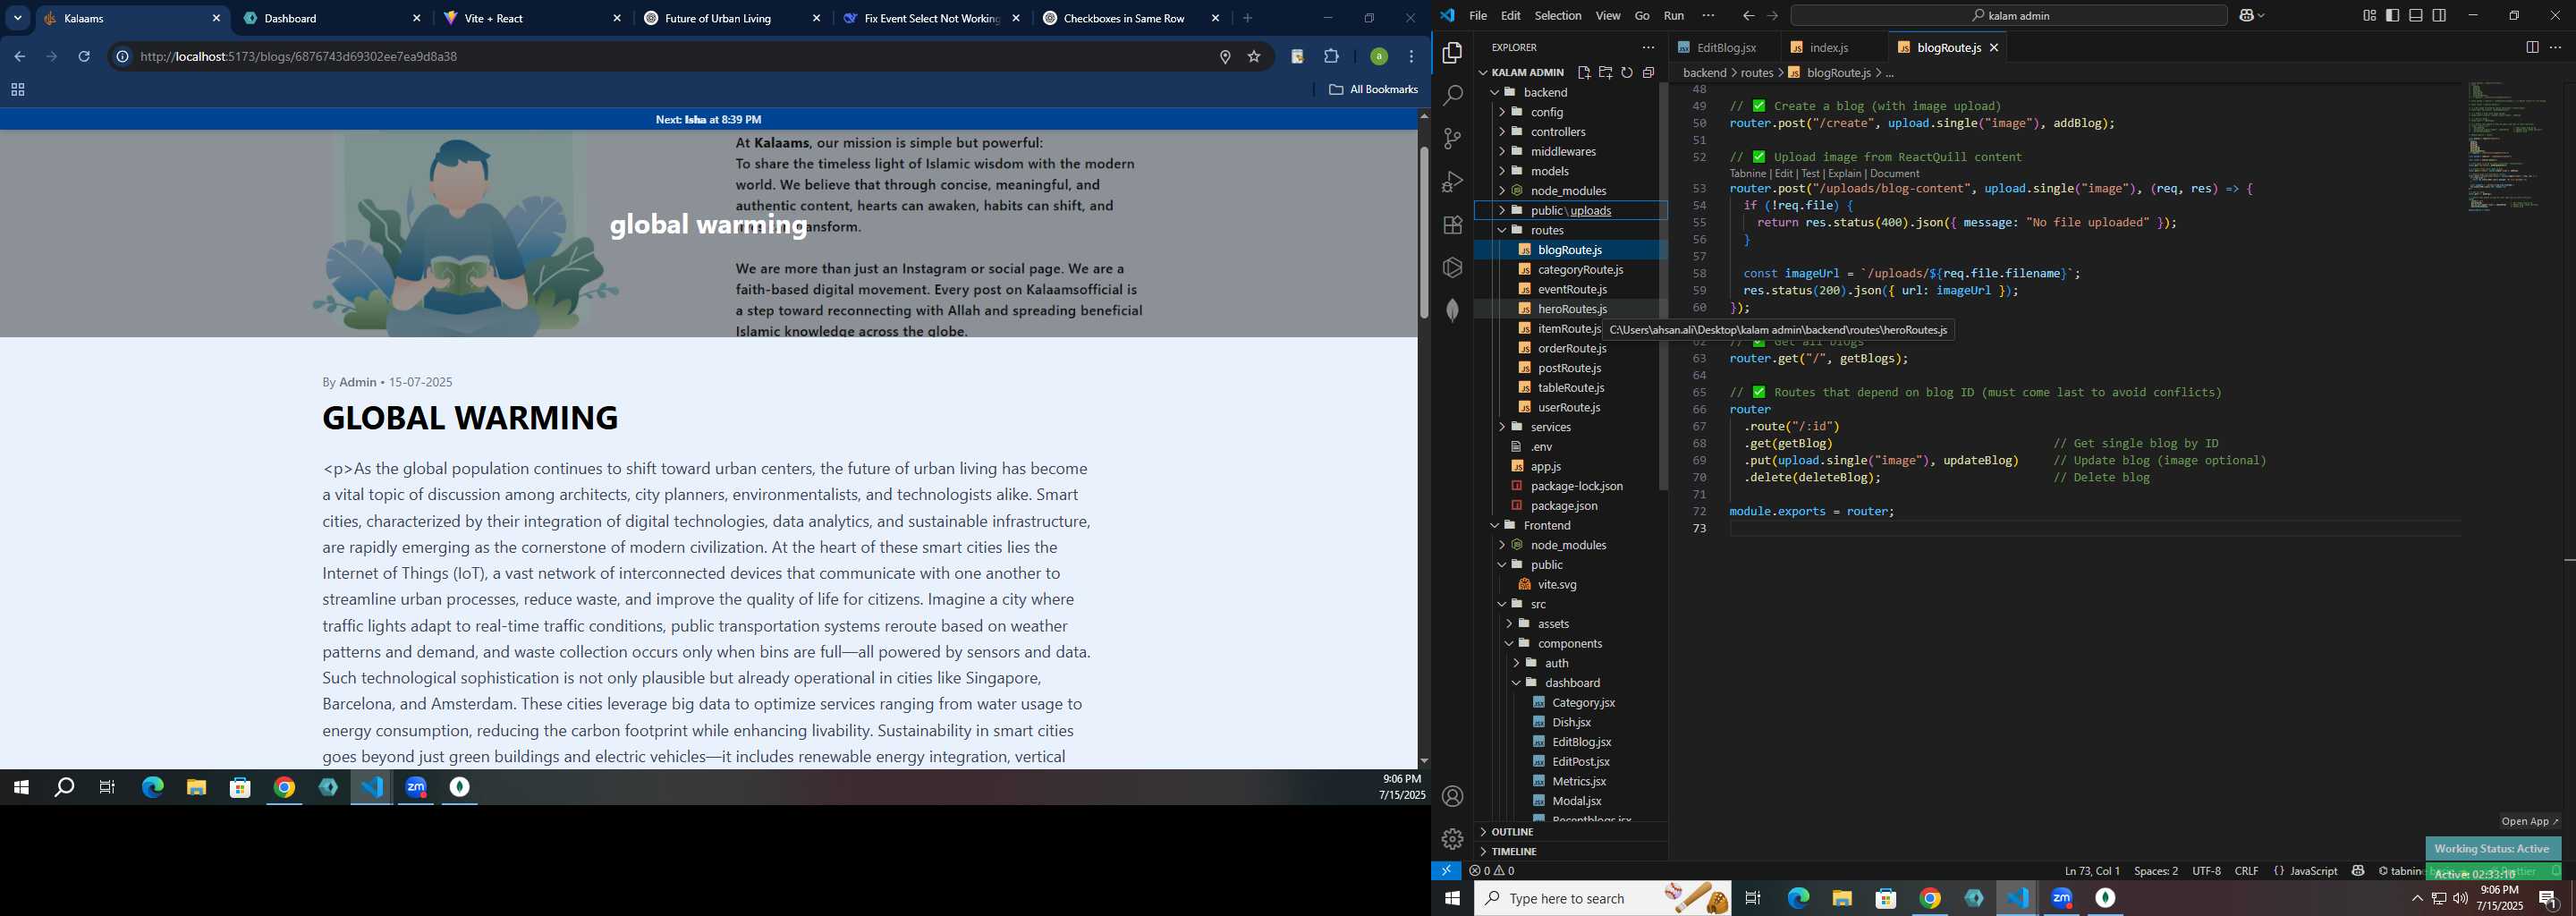Show hidden system tray icons chevron
This screenshot has height=916, width=2576.
pos(2417,898)
